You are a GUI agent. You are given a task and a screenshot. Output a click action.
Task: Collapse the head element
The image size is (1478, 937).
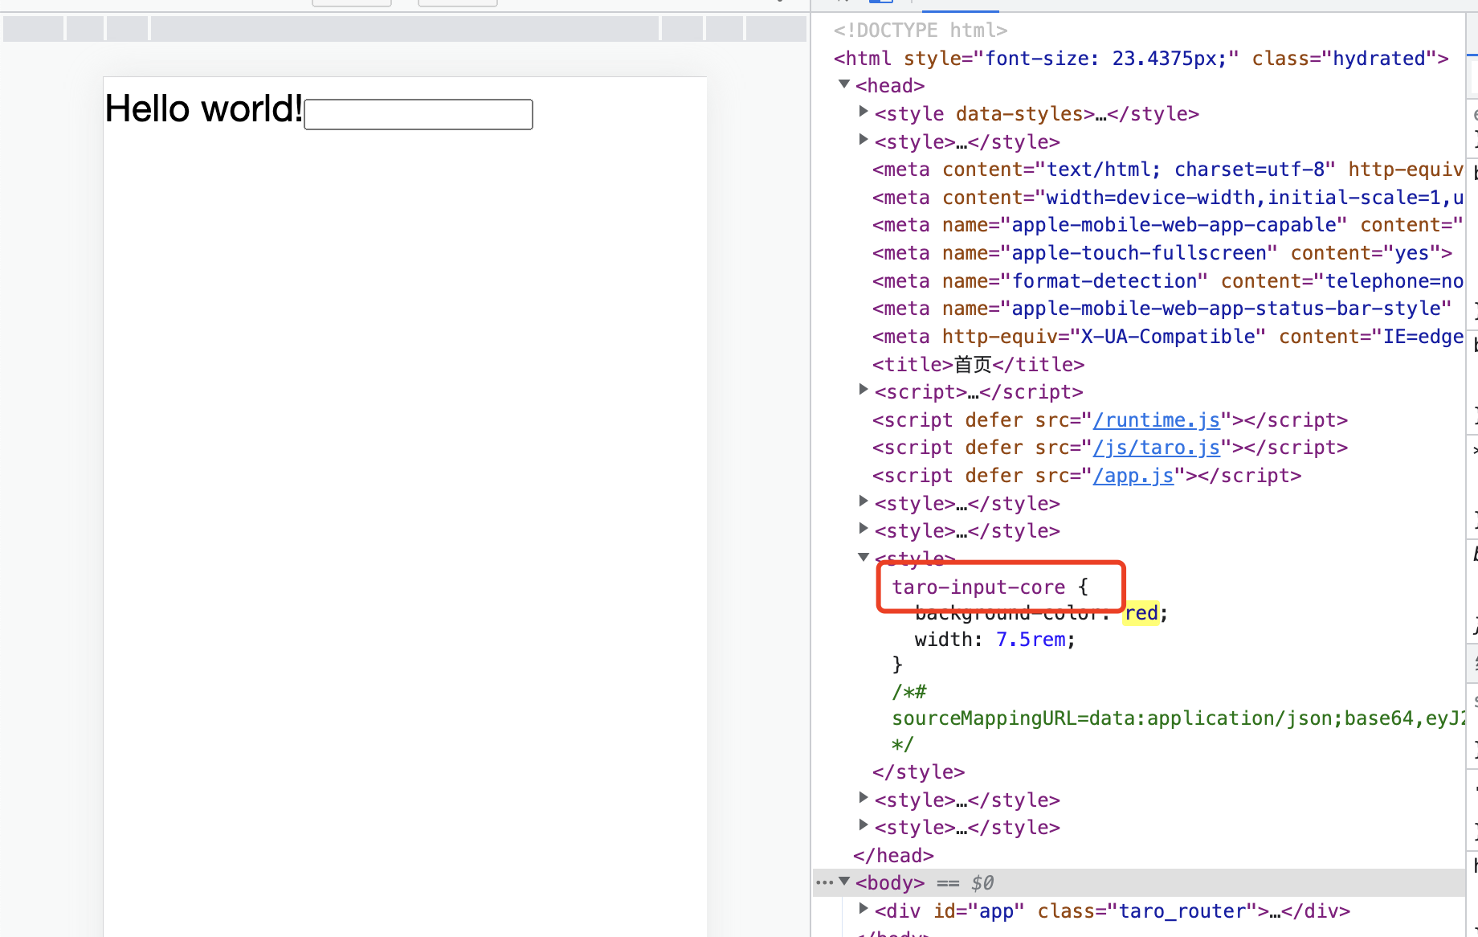(843, 84)
